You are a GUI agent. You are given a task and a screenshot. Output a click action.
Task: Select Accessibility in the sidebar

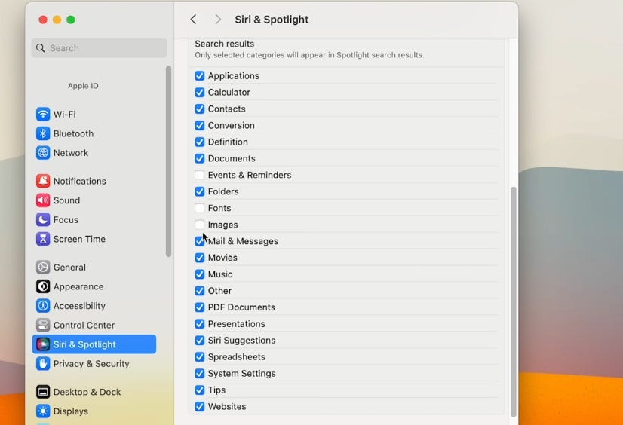94,306
